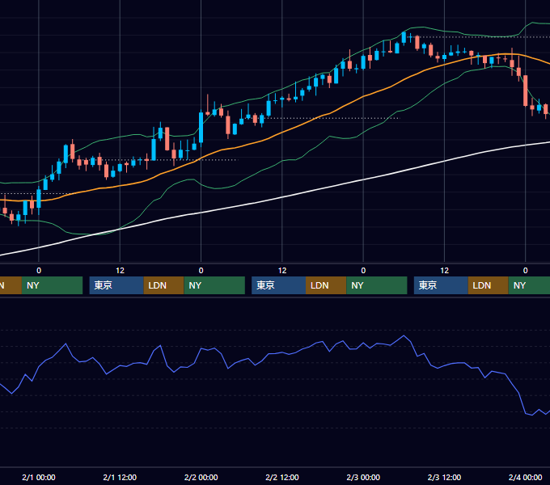Click the 2/1 12:00 date label

(120, 477)
